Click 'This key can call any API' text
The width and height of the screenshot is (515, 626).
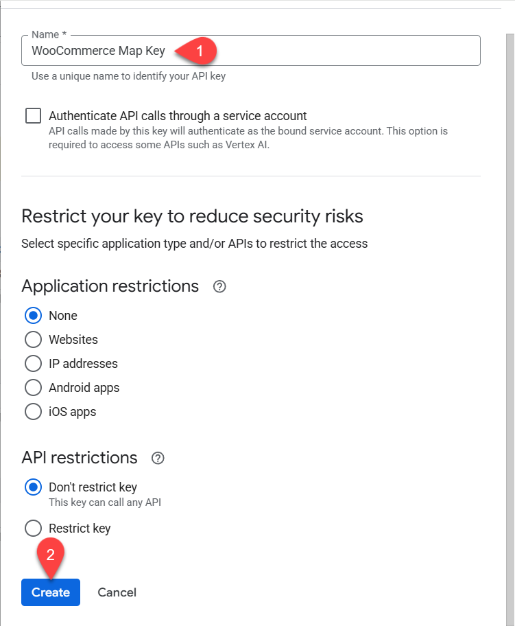[x=104, y=502]
